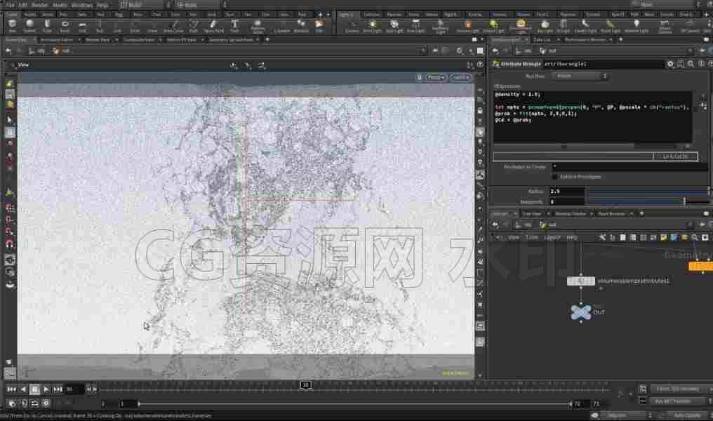Select the Sphere shelf tool
The image size is (713, 421).
click(x=29, y=25)
